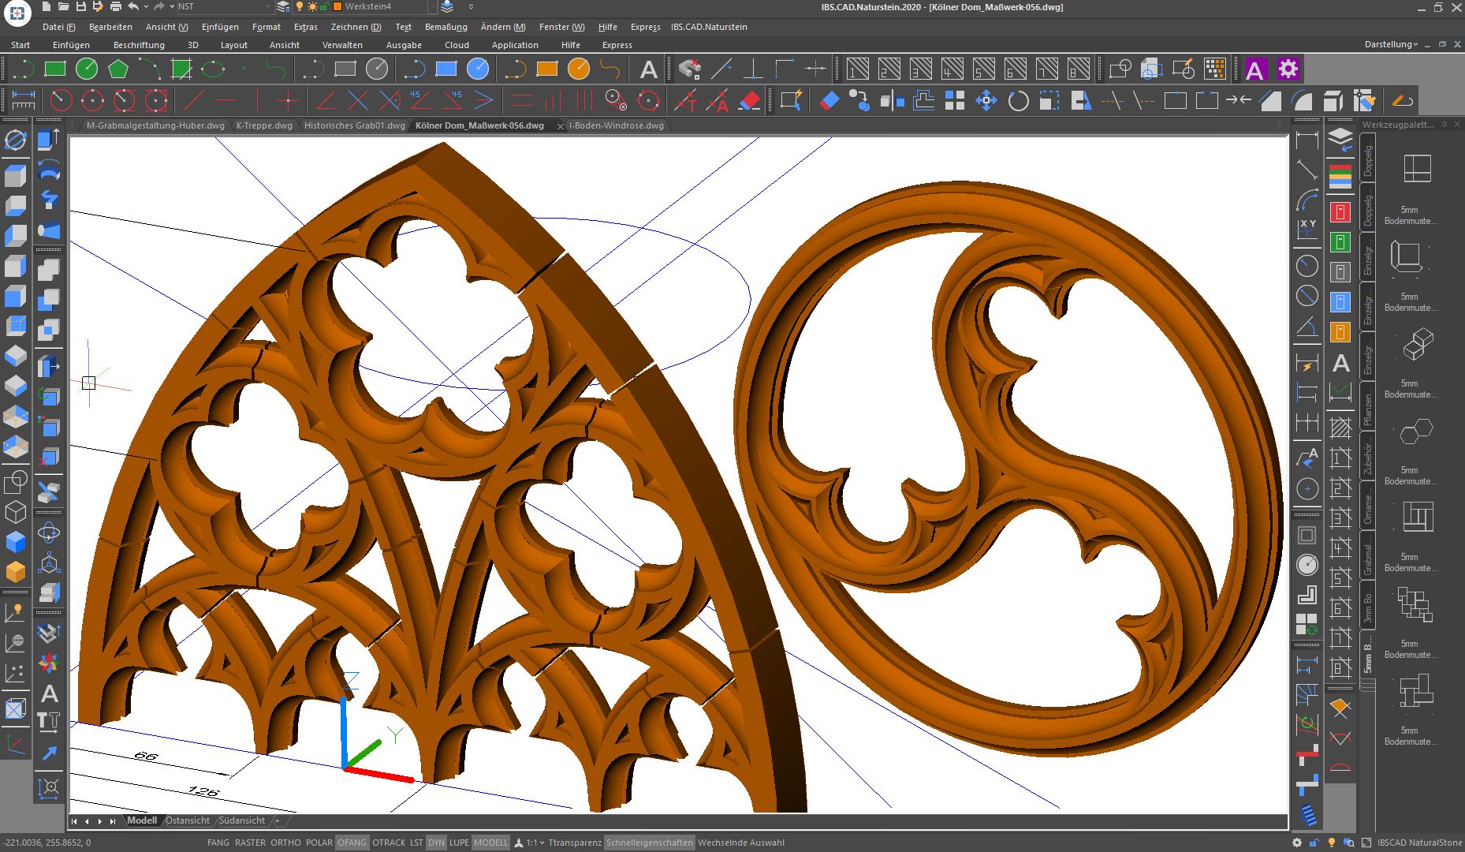Click the rotate tool icon
The width and height of the screenshot is (1465, 852).
click(x=1018, y=100)
